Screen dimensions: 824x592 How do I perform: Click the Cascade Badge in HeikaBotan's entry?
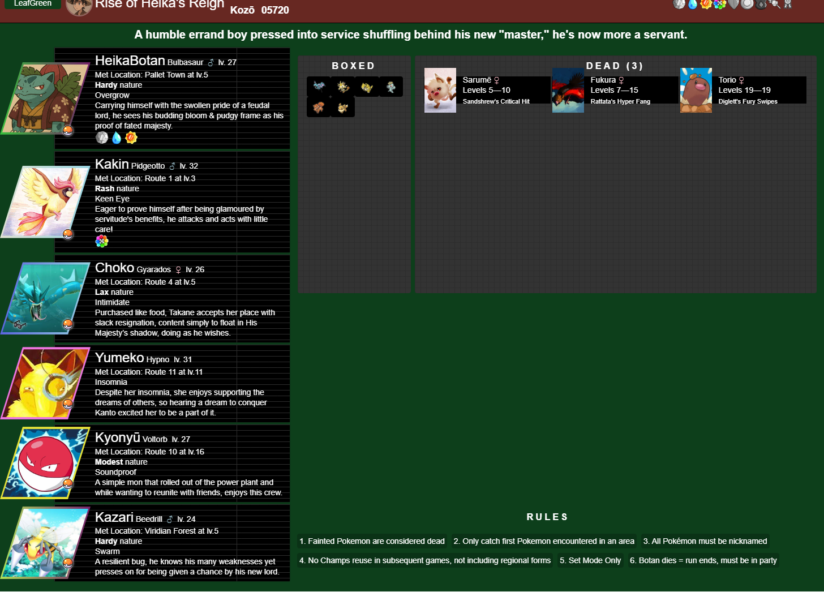click(117, 138)
